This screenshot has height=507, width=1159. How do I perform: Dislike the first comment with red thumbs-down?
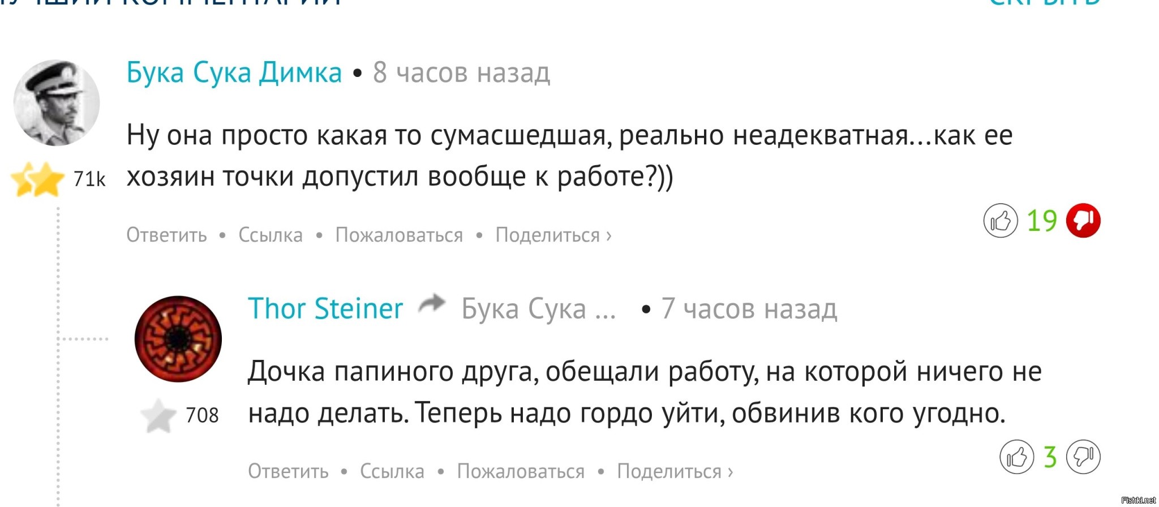point(1083,220)
